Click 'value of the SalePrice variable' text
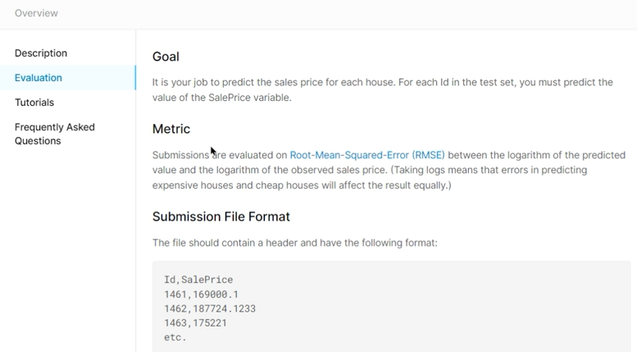Image resolution: width=637 pixels, height=352 pixels. [x=221, y=98]
